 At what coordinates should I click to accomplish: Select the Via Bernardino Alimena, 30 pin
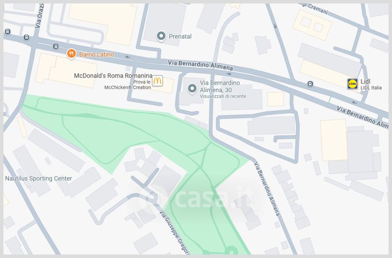click(x=192, y=89)
